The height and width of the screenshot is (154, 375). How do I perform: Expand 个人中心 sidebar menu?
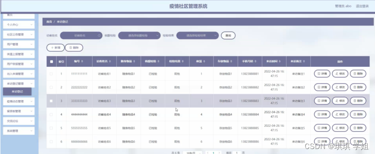[19, 25]
